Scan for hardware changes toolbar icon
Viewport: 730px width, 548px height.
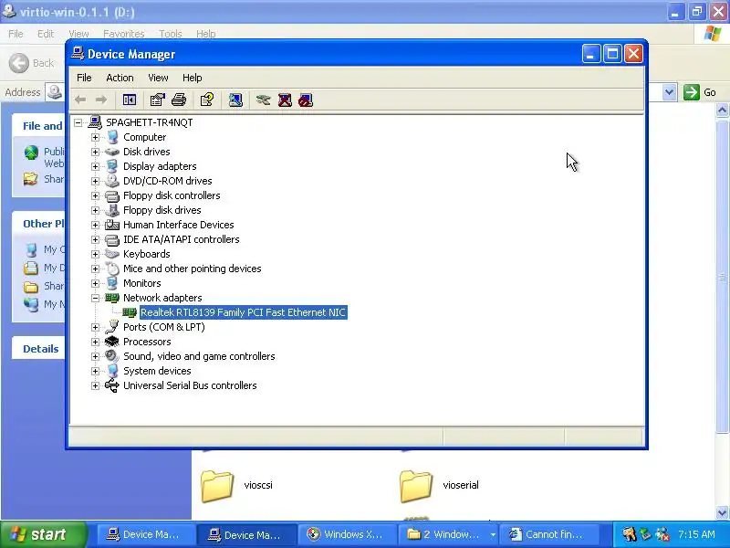pyautogui.click(x=235, y=100)
